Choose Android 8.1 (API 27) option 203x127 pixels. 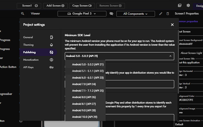tap(85, 104)
